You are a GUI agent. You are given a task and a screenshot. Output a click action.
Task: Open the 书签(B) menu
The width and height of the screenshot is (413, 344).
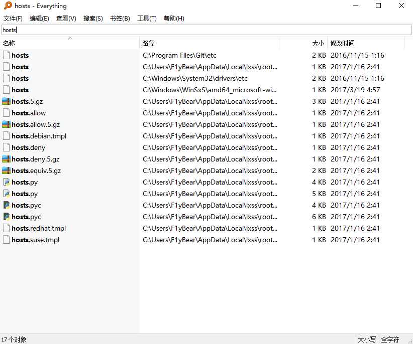pyautogui.click(x=120, y=19)
